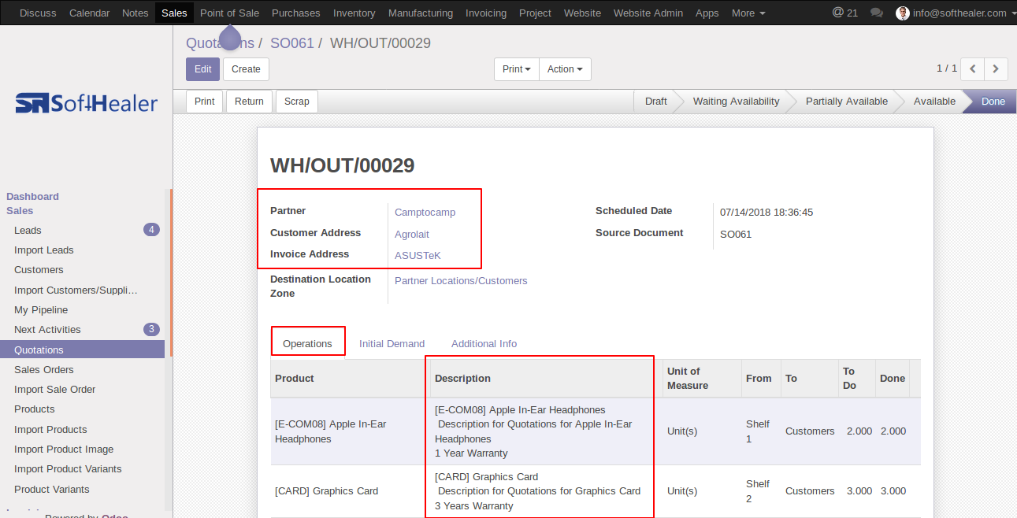Image resolution: width=1017 pixels, height=518 pixels.
Task: Switch to the Additional Info tab
Action: (x=484, y=343)
